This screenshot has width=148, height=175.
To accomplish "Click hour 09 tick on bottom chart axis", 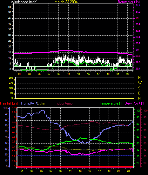I will (x=61, y=171).
